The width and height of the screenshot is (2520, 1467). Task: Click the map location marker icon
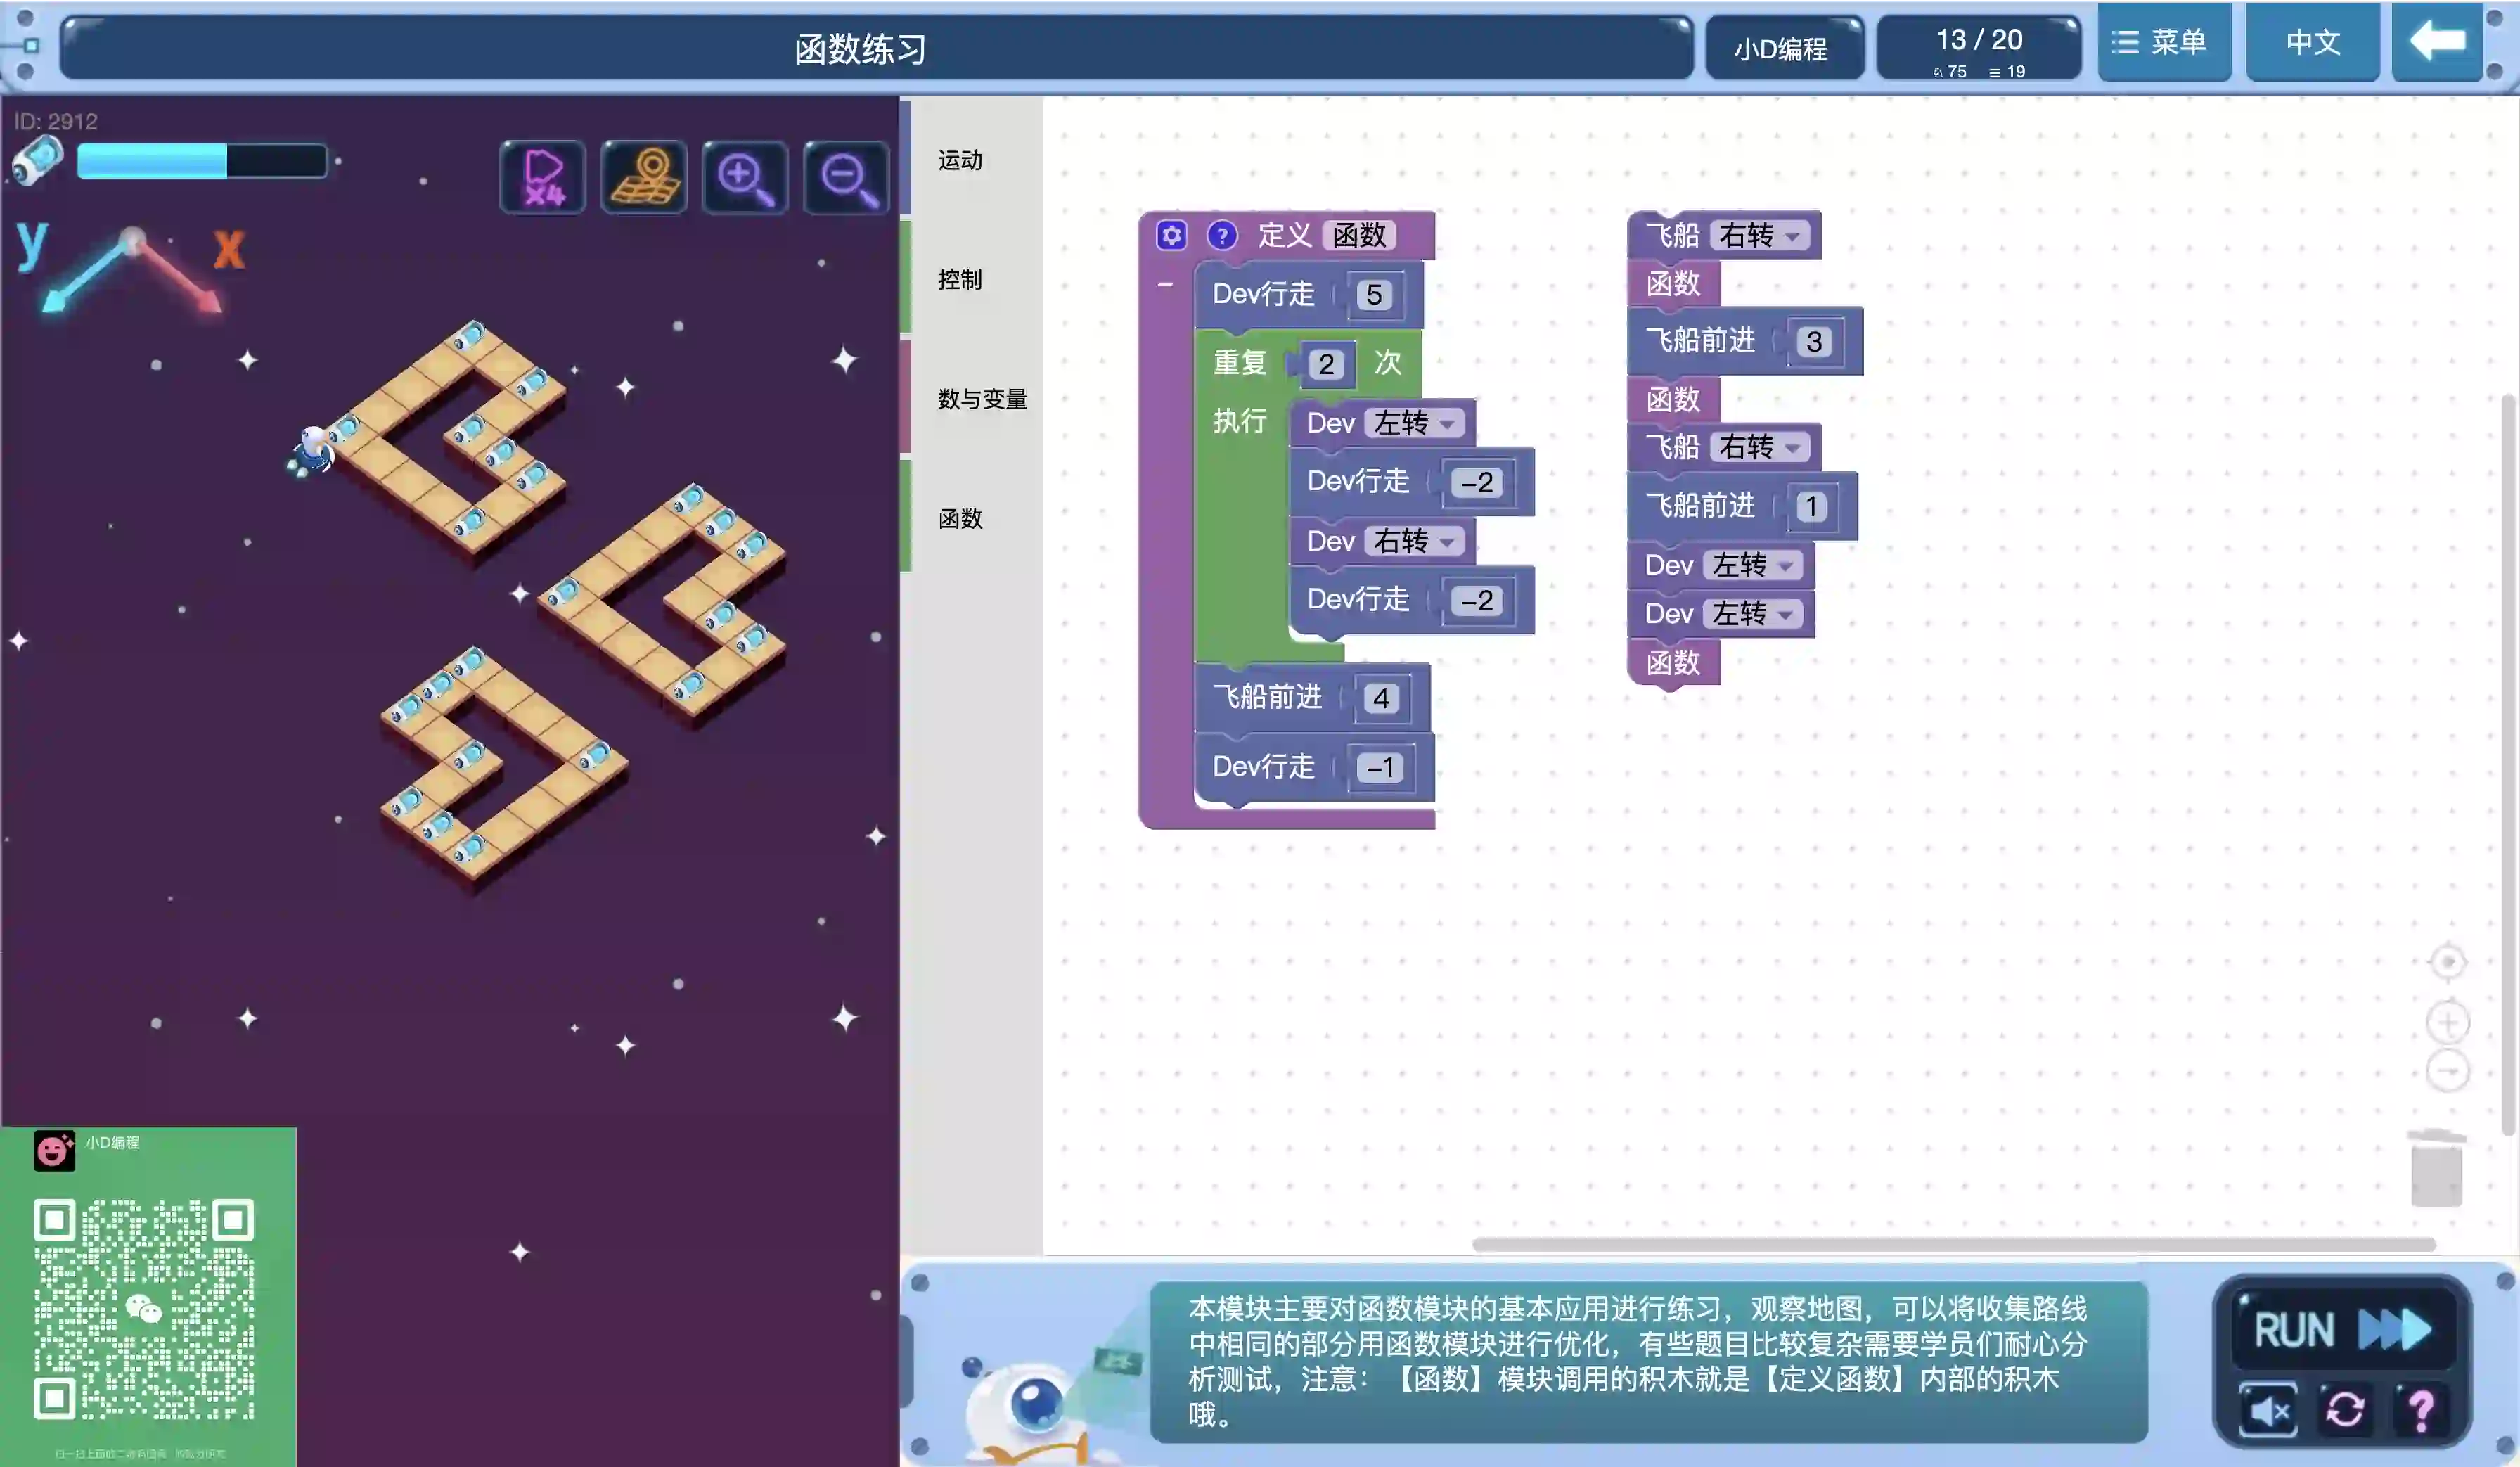[x=644, y=178]
